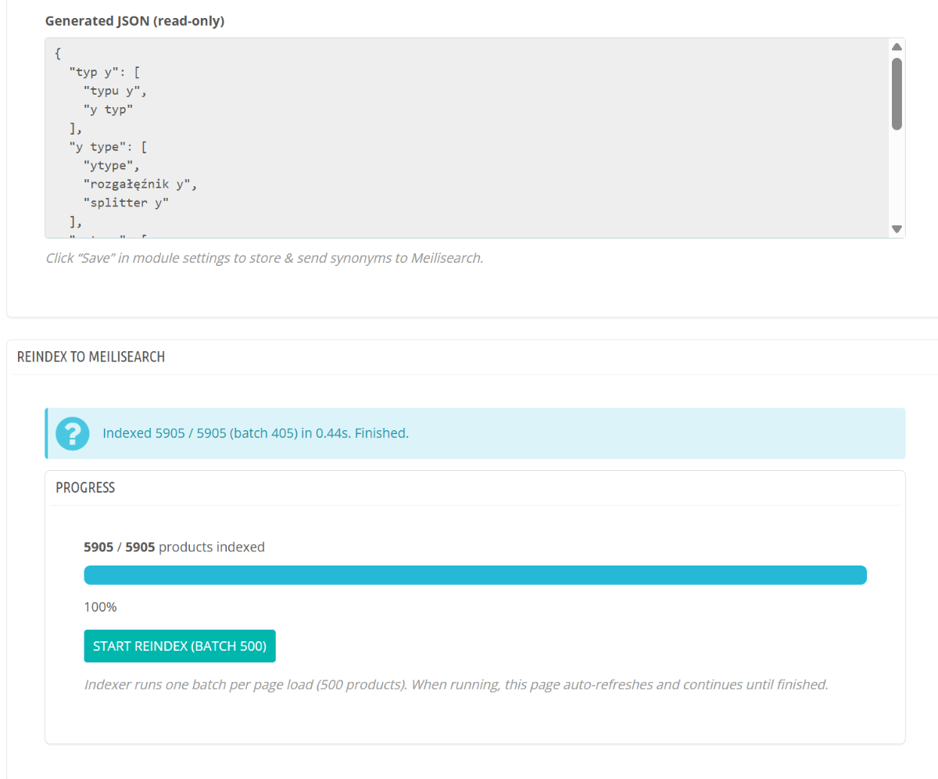
Task: Click the "typu y" synonym line
Action: [115, 91]
